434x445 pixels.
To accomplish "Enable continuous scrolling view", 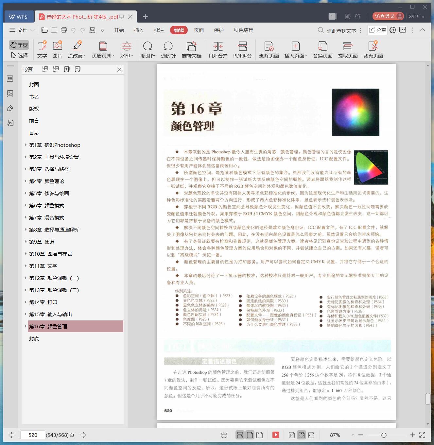I will [x=240, y=435].
